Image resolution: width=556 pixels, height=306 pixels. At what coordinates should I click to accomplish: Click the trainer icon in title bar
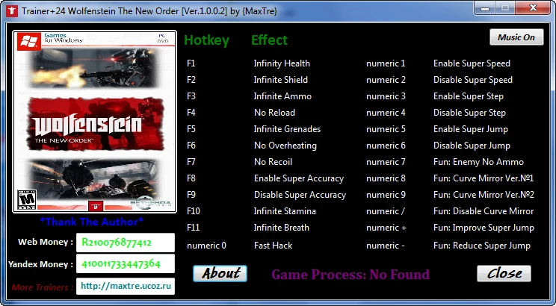[x=12, y=10]
